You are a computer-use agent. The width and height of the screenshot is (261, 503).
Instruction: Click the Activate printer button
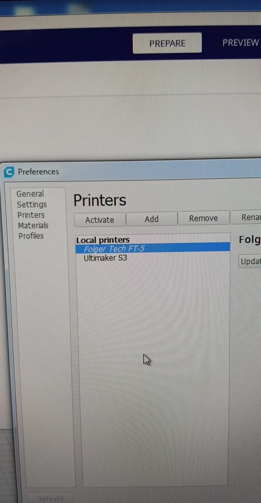click(100, 220)
